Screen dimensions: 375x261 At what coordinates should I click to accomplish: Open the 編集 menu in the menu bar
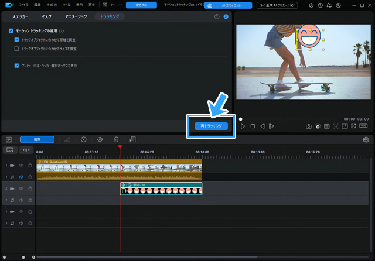[37, 5]
